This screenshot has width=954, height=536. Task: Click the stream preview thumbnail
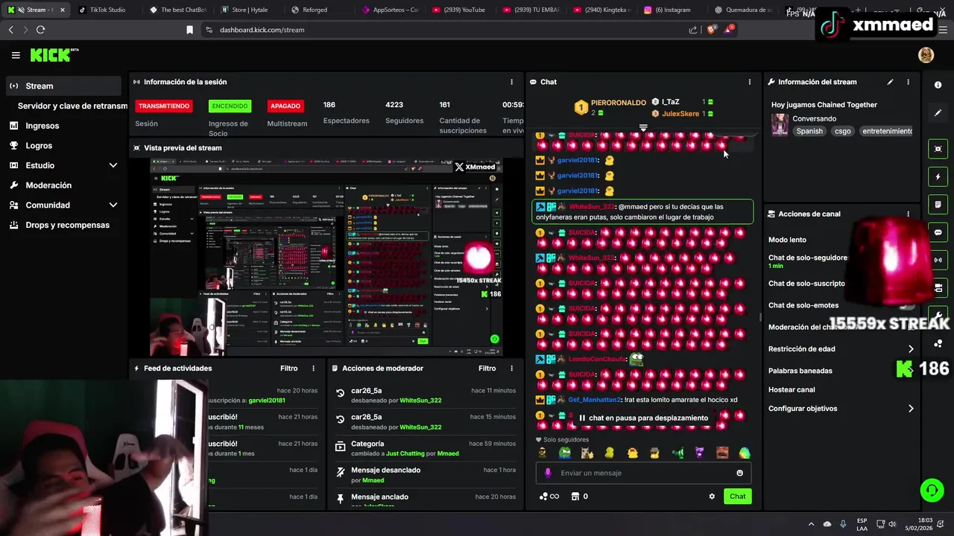tap(326, 257)
